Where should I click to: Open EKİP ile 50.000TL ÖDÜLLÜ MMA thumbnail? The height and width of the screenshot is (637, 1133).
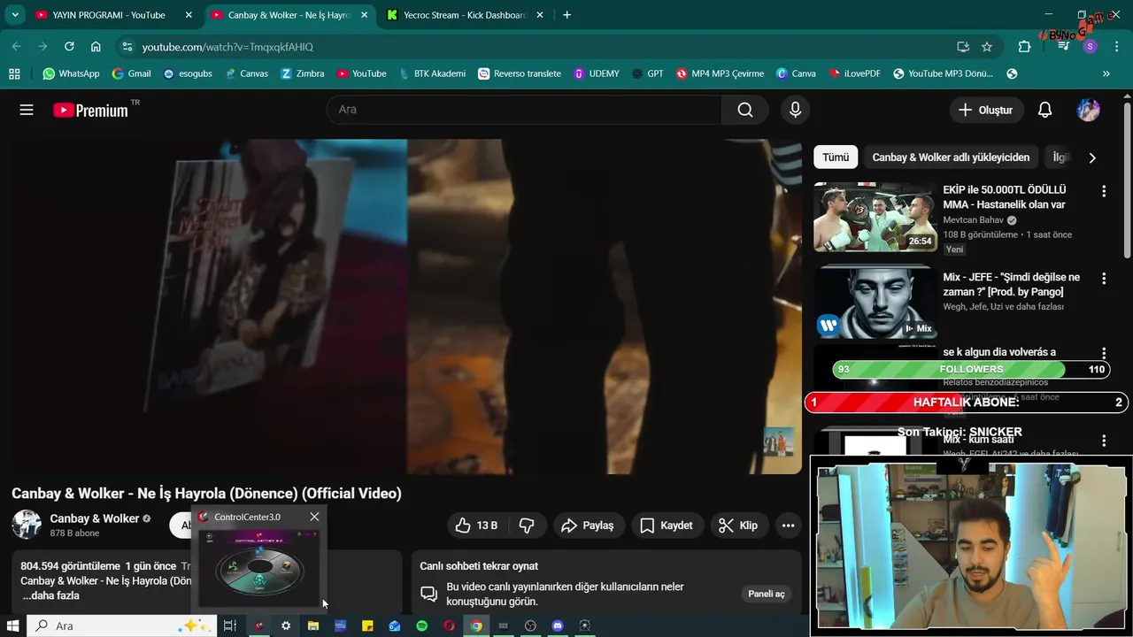(875, 217)
